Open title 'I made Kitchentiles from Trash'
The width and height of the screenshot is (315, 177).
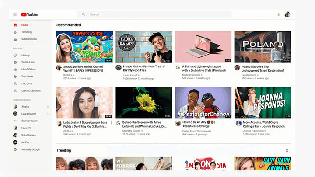pyautogui.click(x=144, y=69)
